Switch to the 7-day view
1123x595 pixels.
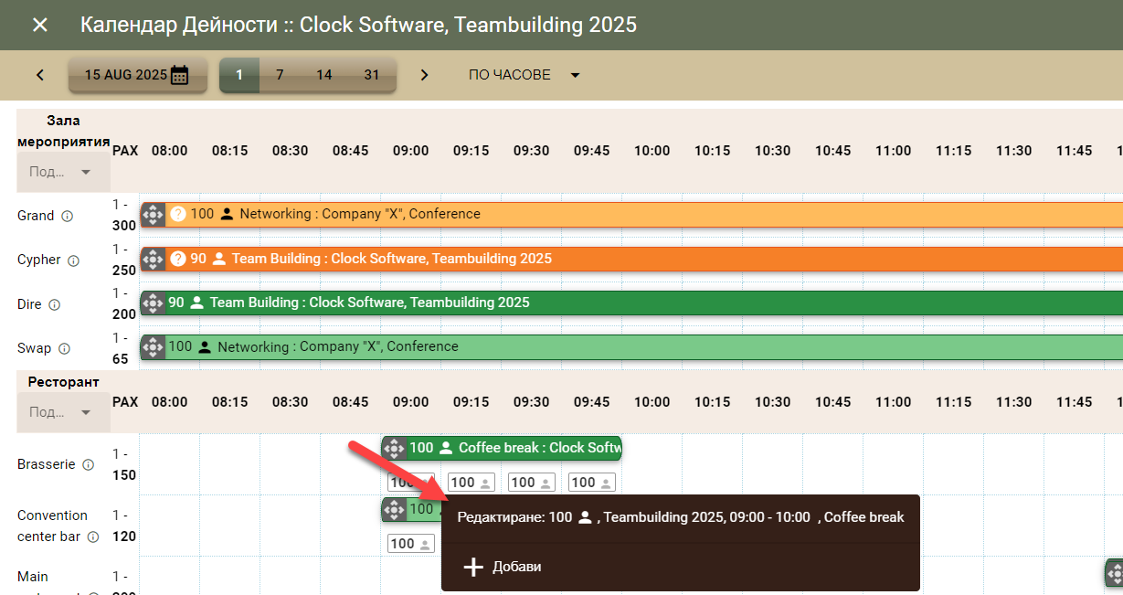coord(280,75)
